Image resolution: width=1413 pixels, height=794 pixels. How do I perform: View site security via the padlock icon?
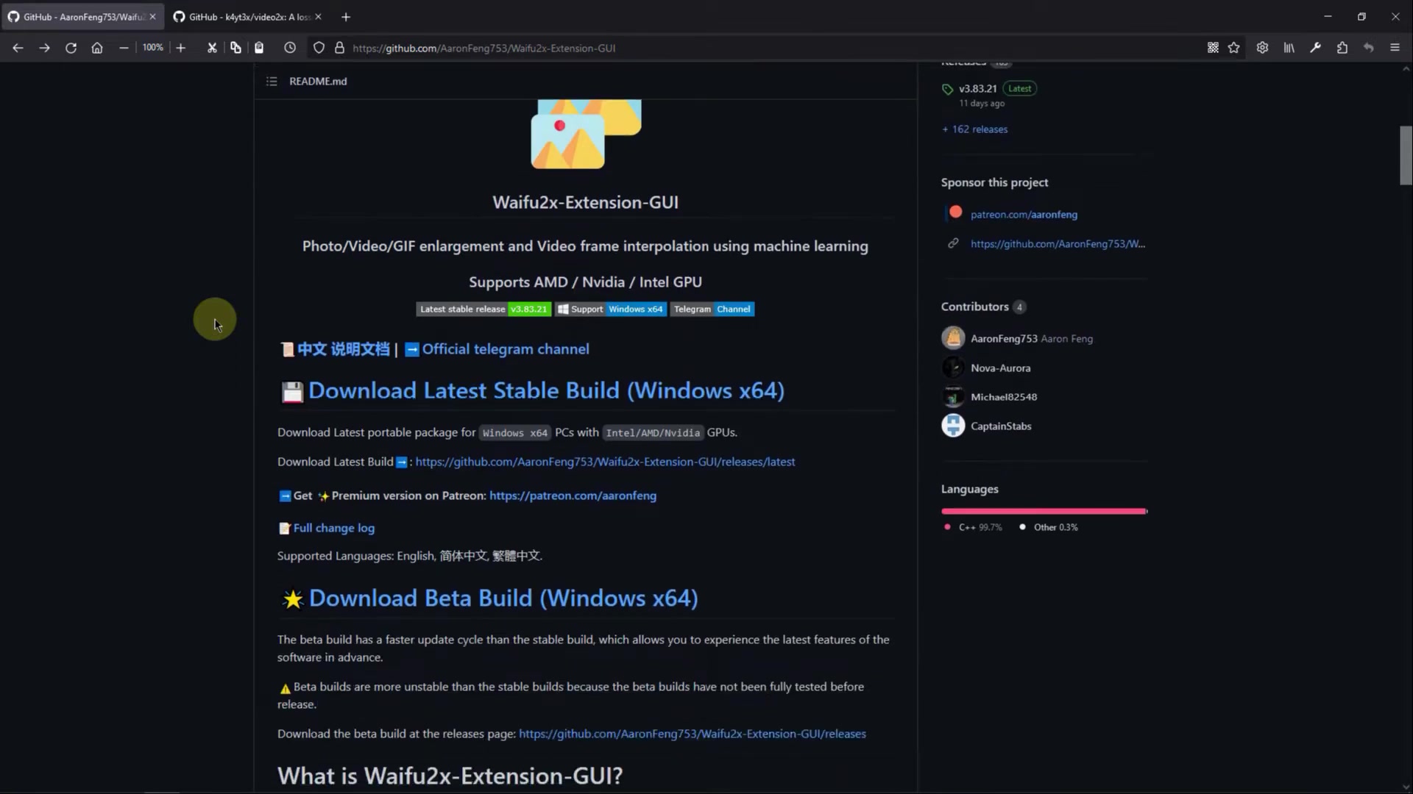339,48
